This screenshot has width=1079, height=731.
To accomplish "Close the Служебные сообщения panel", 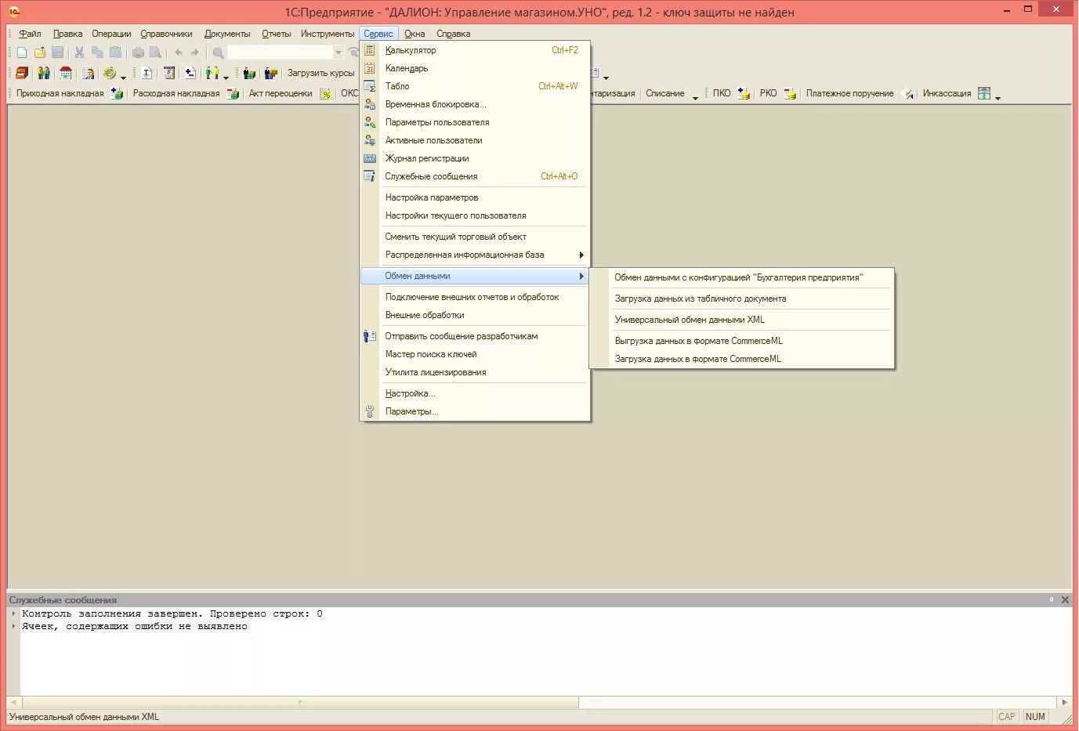I will (1065, 599).
